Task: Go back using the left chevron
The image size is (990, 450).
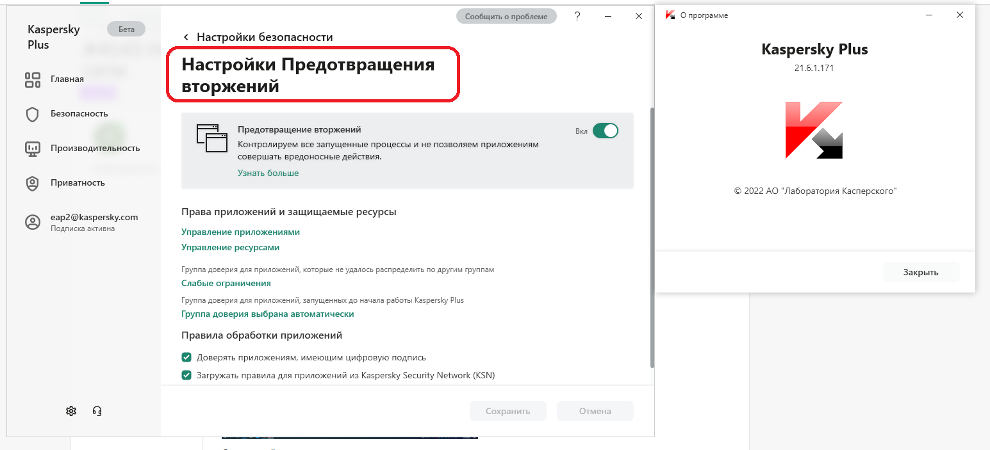Action: tap(186, 38)
